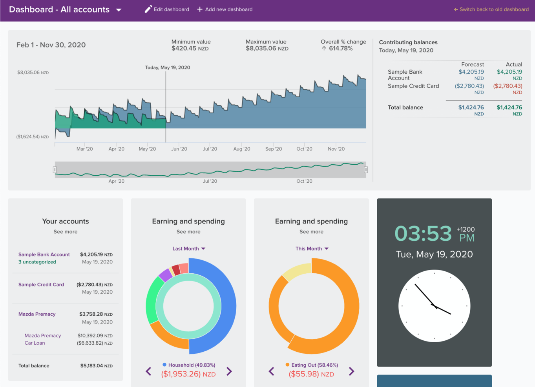Open the Last Month period dropdown
This screenshot has width=535, height=387.
[189, 248]
